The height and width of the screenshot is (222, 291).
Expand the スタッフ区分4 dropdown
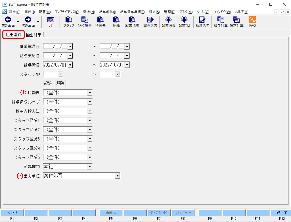pyautogui.click(x=90, y=148)
